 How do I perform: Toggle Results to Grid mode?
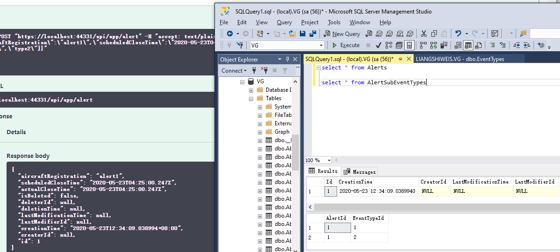(x=468, y=45)
